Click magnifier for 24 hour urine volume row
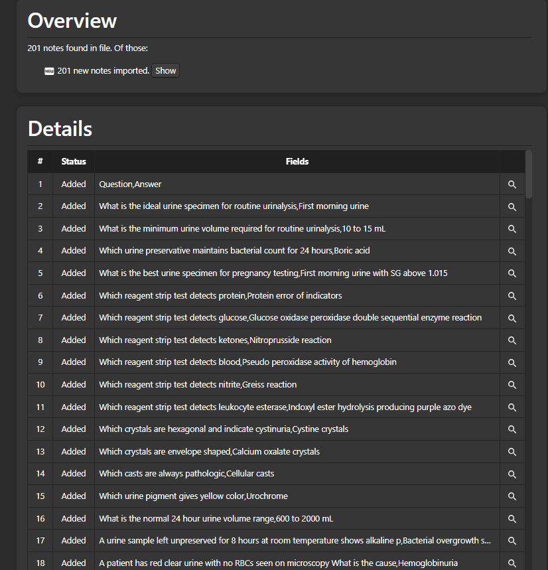 [512, 518]
